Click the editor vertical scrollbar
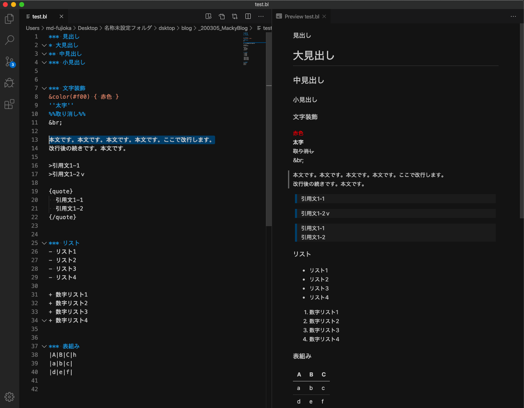 269,156
